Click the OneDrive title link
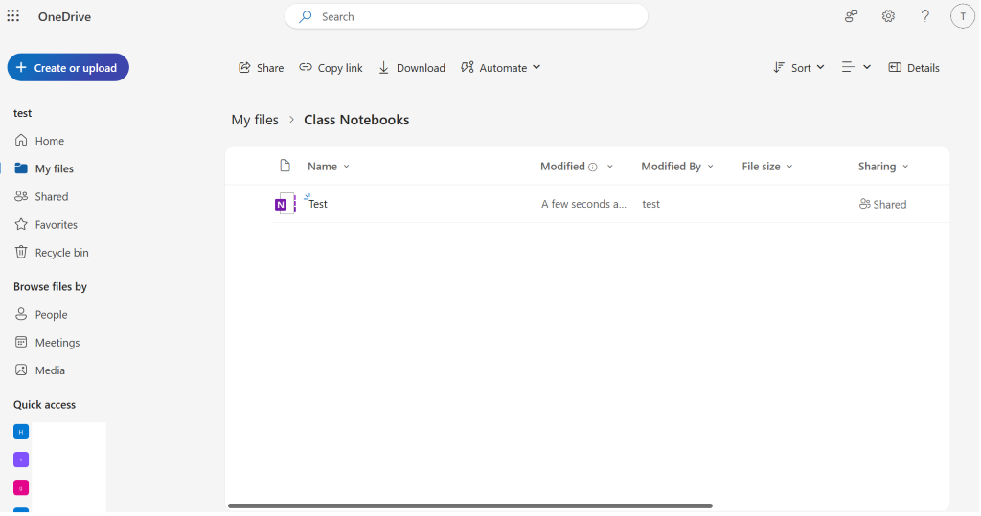981x516 pixels. [x=64, y=17]
